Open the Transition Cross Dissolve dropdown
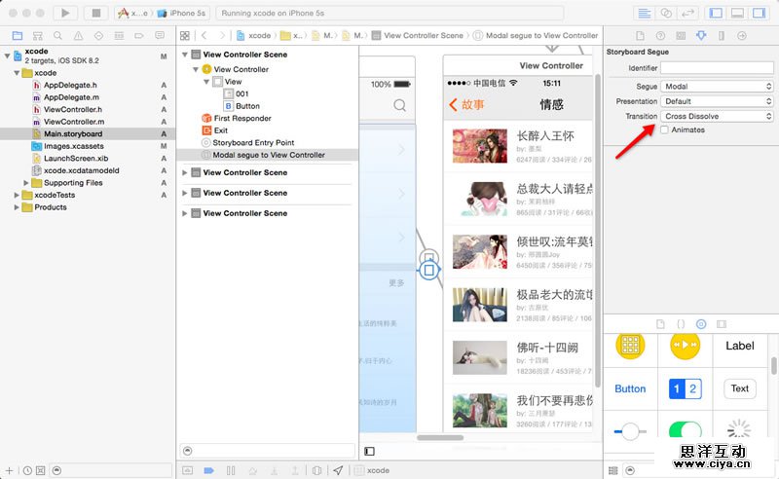 [717, 116]
